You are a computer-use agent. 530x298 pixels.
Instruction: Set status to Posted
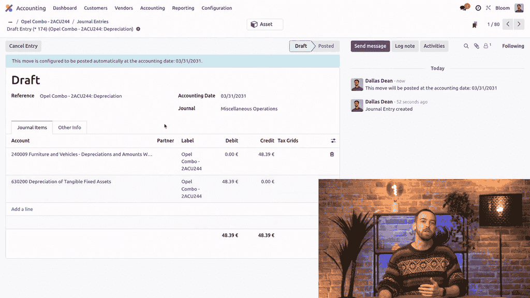[326, 46]
